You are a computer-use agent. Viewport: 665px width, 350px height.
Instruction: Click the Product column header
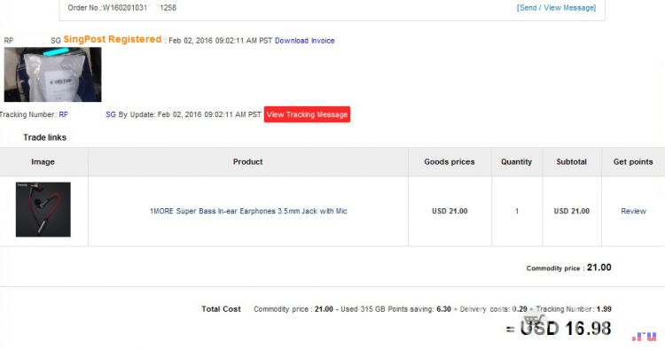click(247, 162)
